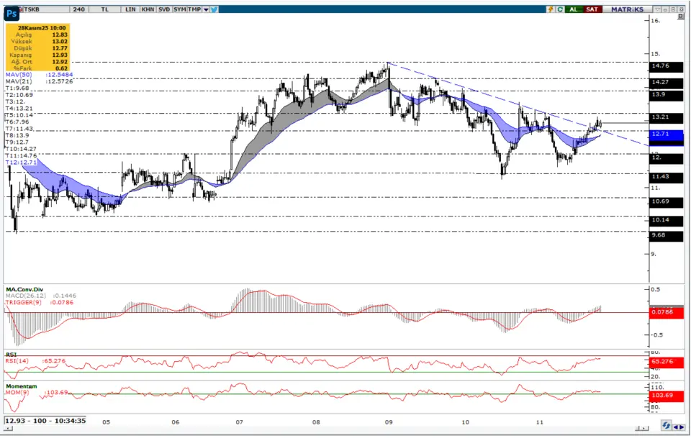Toggle the KHN option in toolbar
This screenshot has height=438, width=691.
pos(147,9)
